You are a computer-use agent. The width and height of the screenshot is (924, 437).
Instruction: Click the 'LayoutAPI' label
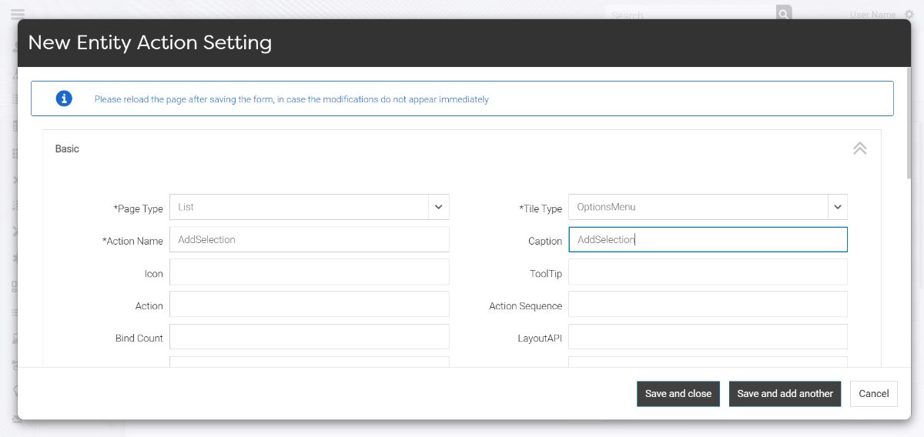(x=540, y=338)
